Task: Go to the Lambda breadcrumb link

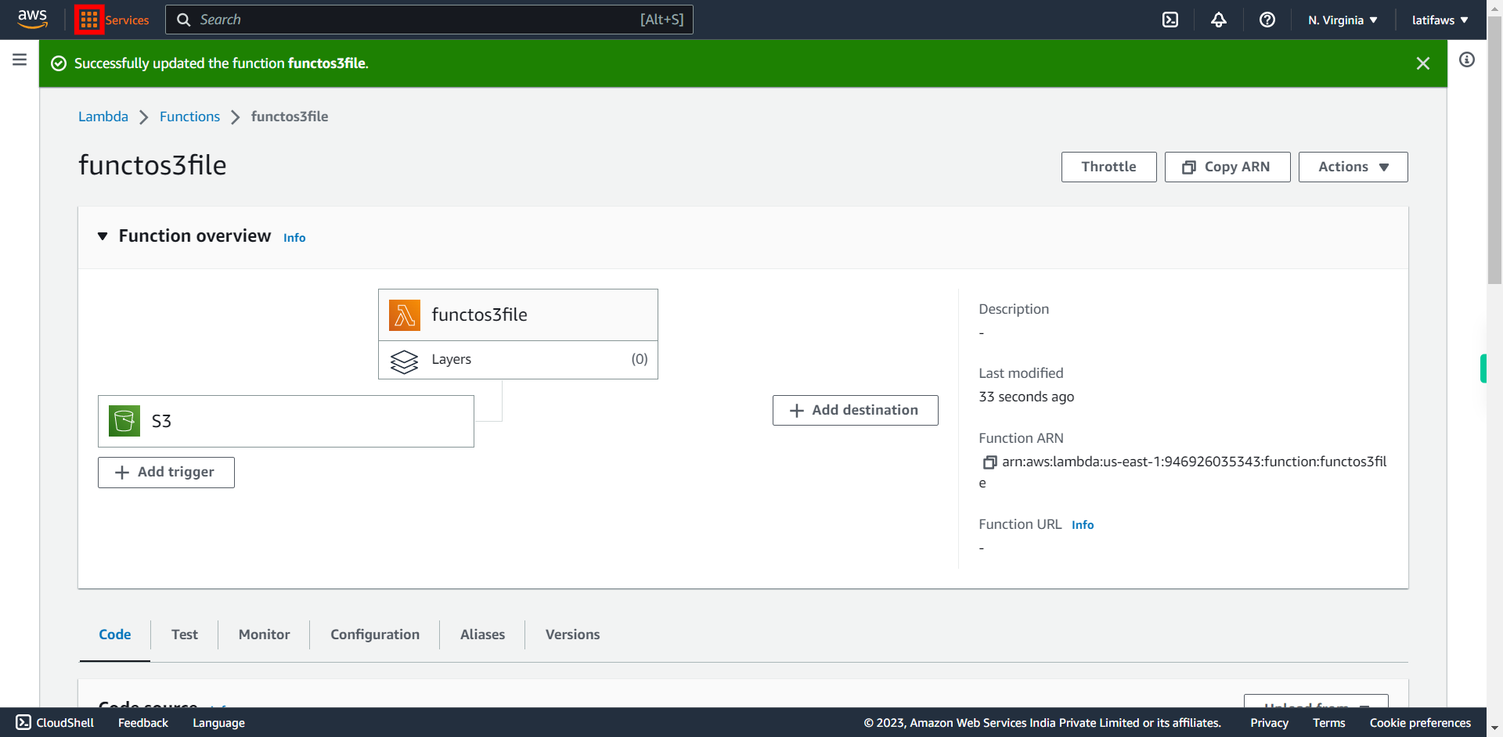Action: coord(103,117)
